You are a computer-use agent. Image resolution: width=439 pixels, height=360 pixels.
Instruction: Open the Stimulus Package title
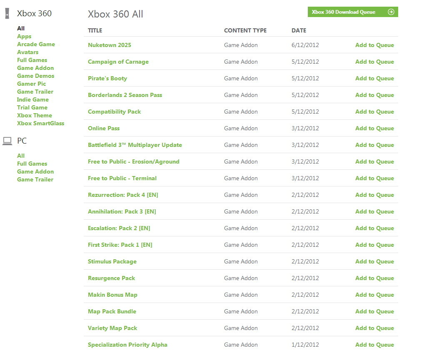(112, 261)
